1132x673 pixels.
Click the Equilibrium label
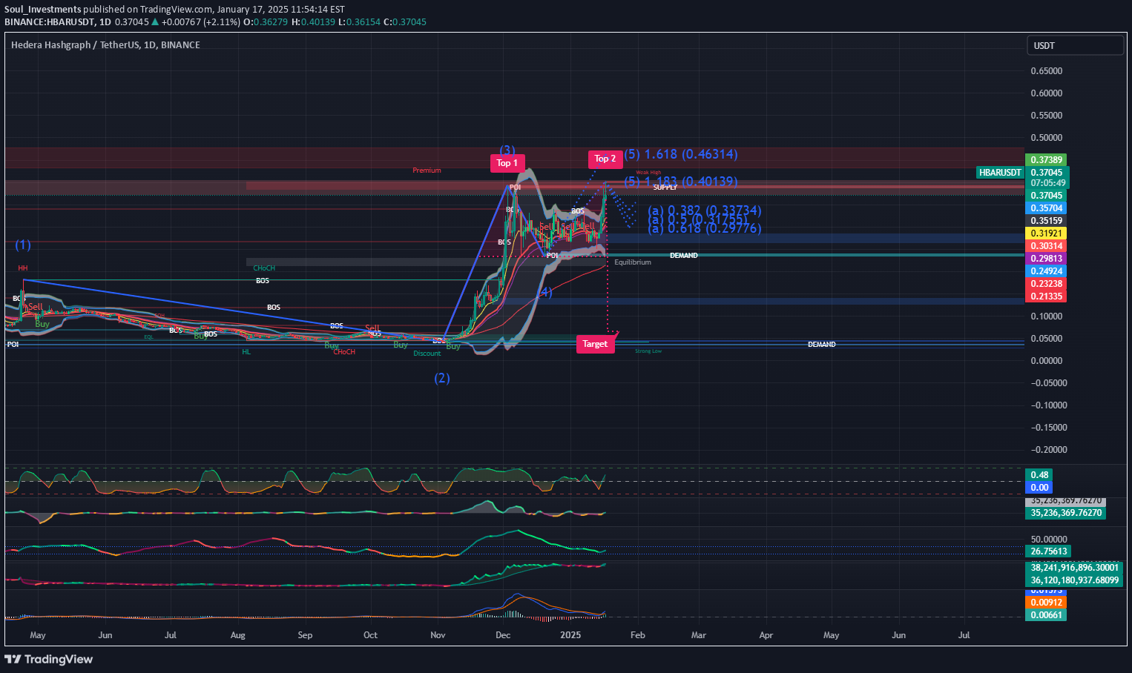(633, 262)
